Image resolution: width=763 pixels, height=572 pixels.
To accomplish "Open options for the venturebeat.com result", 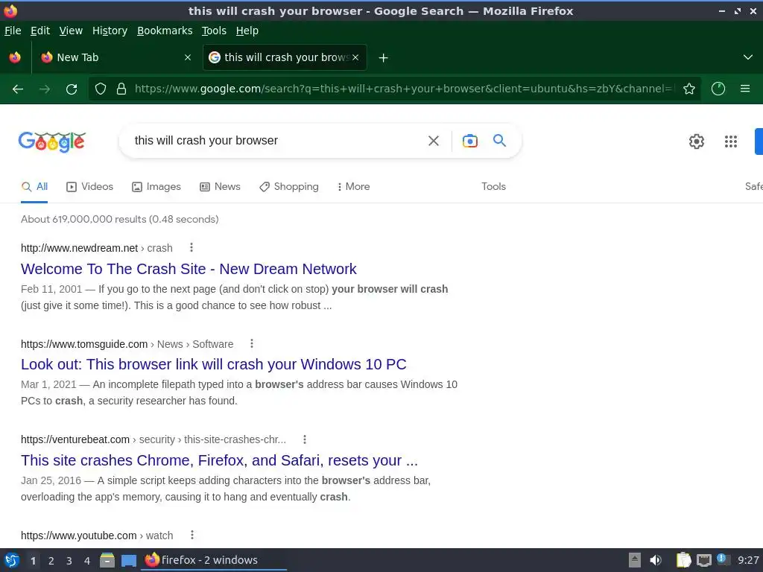I will coord(305,439).
